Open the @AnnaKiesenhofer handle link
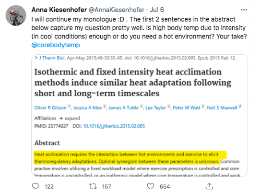The width and height of the screenshot is (260, 195). [117, 10]
